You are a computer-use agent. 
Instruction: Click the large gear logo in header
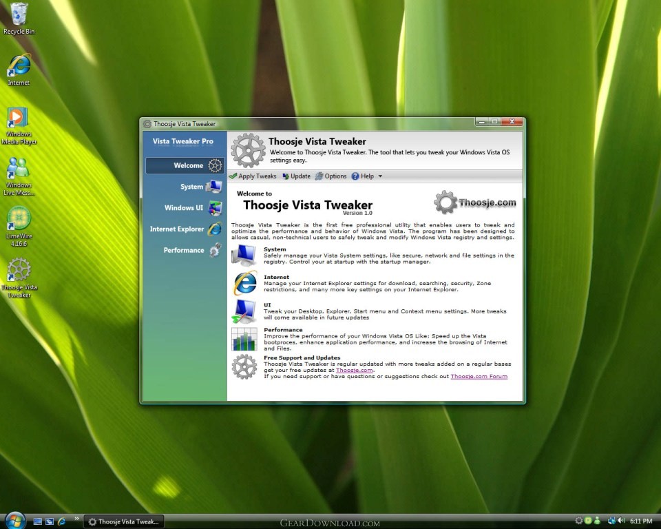pyautogui.click(x=249, y=150)
